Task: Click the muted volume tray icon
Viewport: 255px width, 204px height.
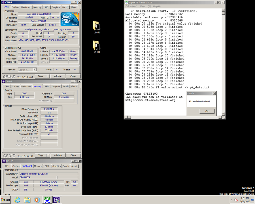Action: coord(236,200)
